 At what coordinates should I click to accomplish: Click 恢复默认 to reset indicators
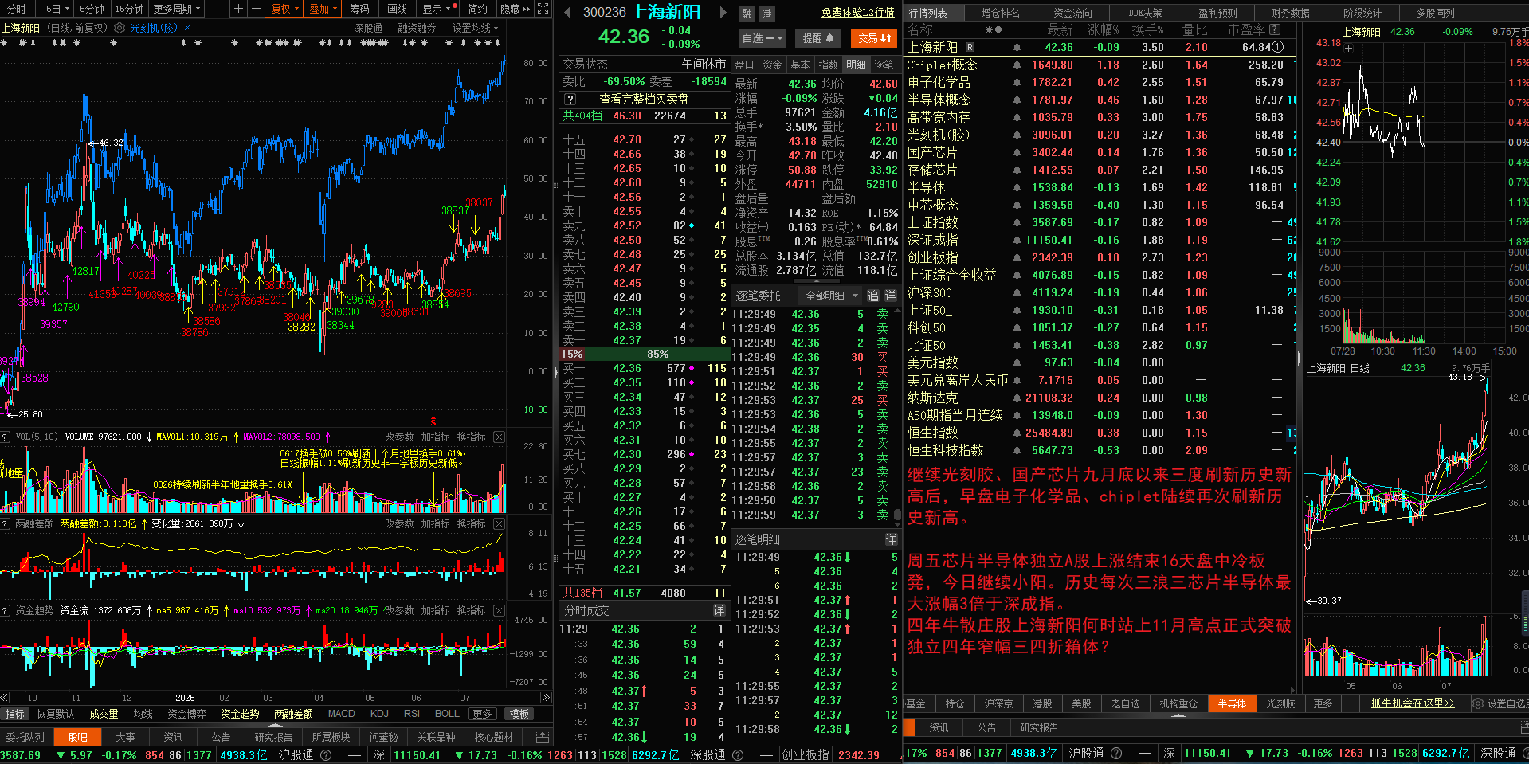tap(55, 714)
